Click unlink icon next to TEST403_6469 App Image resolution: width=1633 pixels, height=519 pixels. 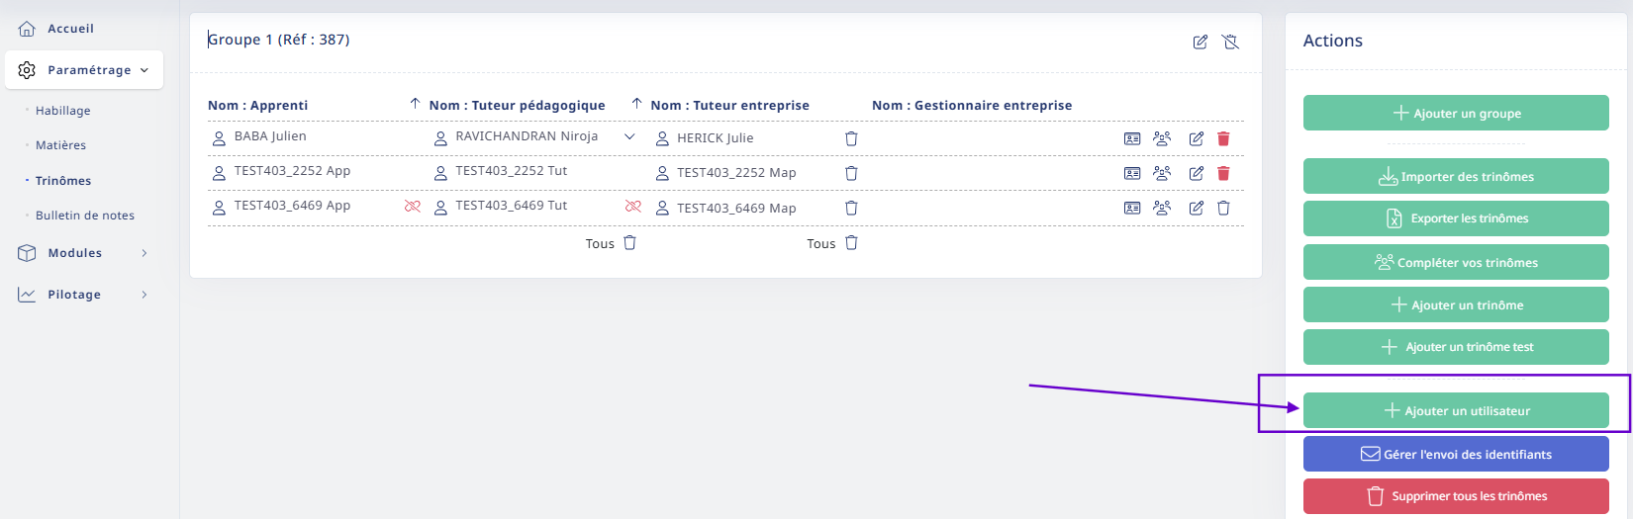[x=413, y=207]
